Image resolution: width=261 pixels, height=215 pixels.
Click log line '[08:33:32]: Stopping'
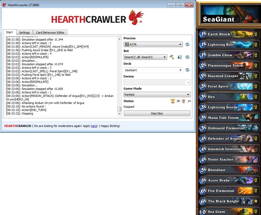pos(19,113)
